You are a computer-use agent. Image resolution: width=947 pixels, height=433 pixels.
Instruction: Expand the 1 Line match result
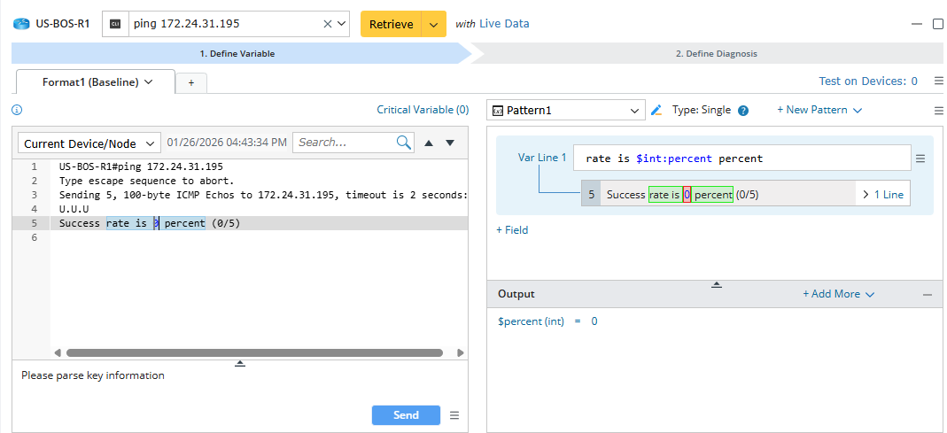(883, 194)
